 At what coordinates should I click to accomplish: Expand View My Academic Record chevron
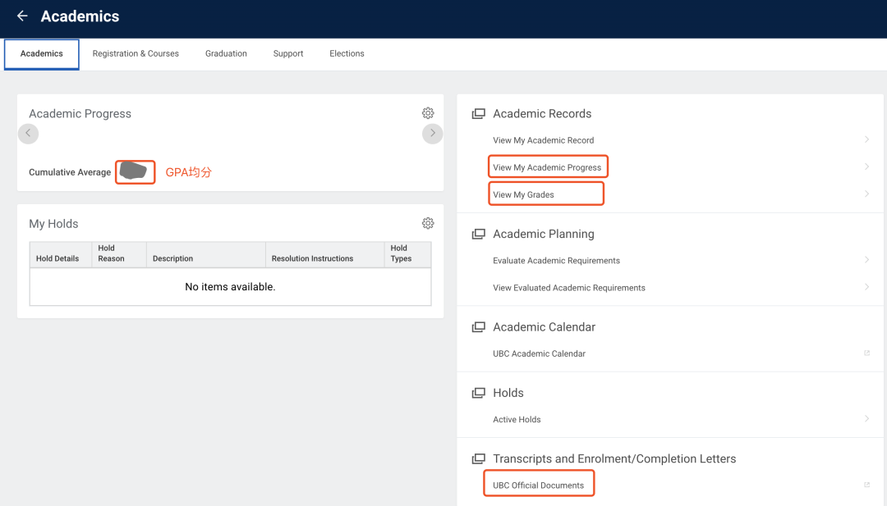pos(866,140)
